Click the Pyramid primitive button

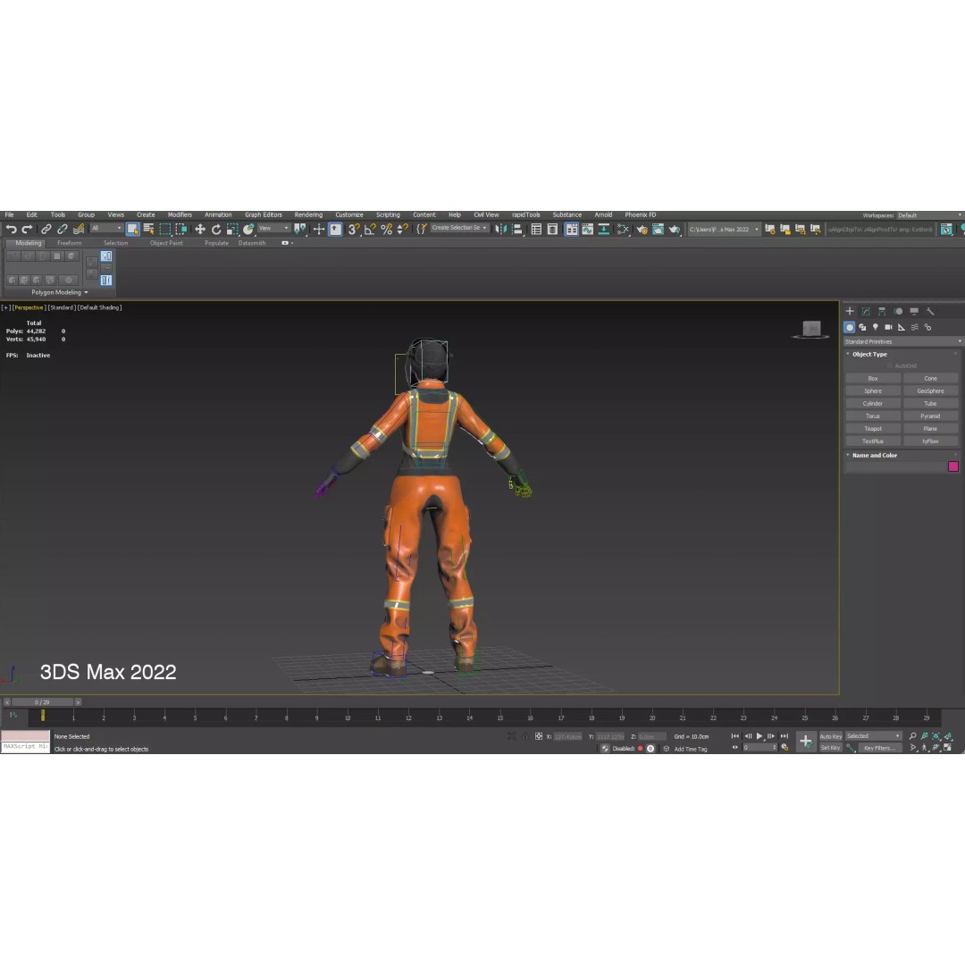[930, 416]
